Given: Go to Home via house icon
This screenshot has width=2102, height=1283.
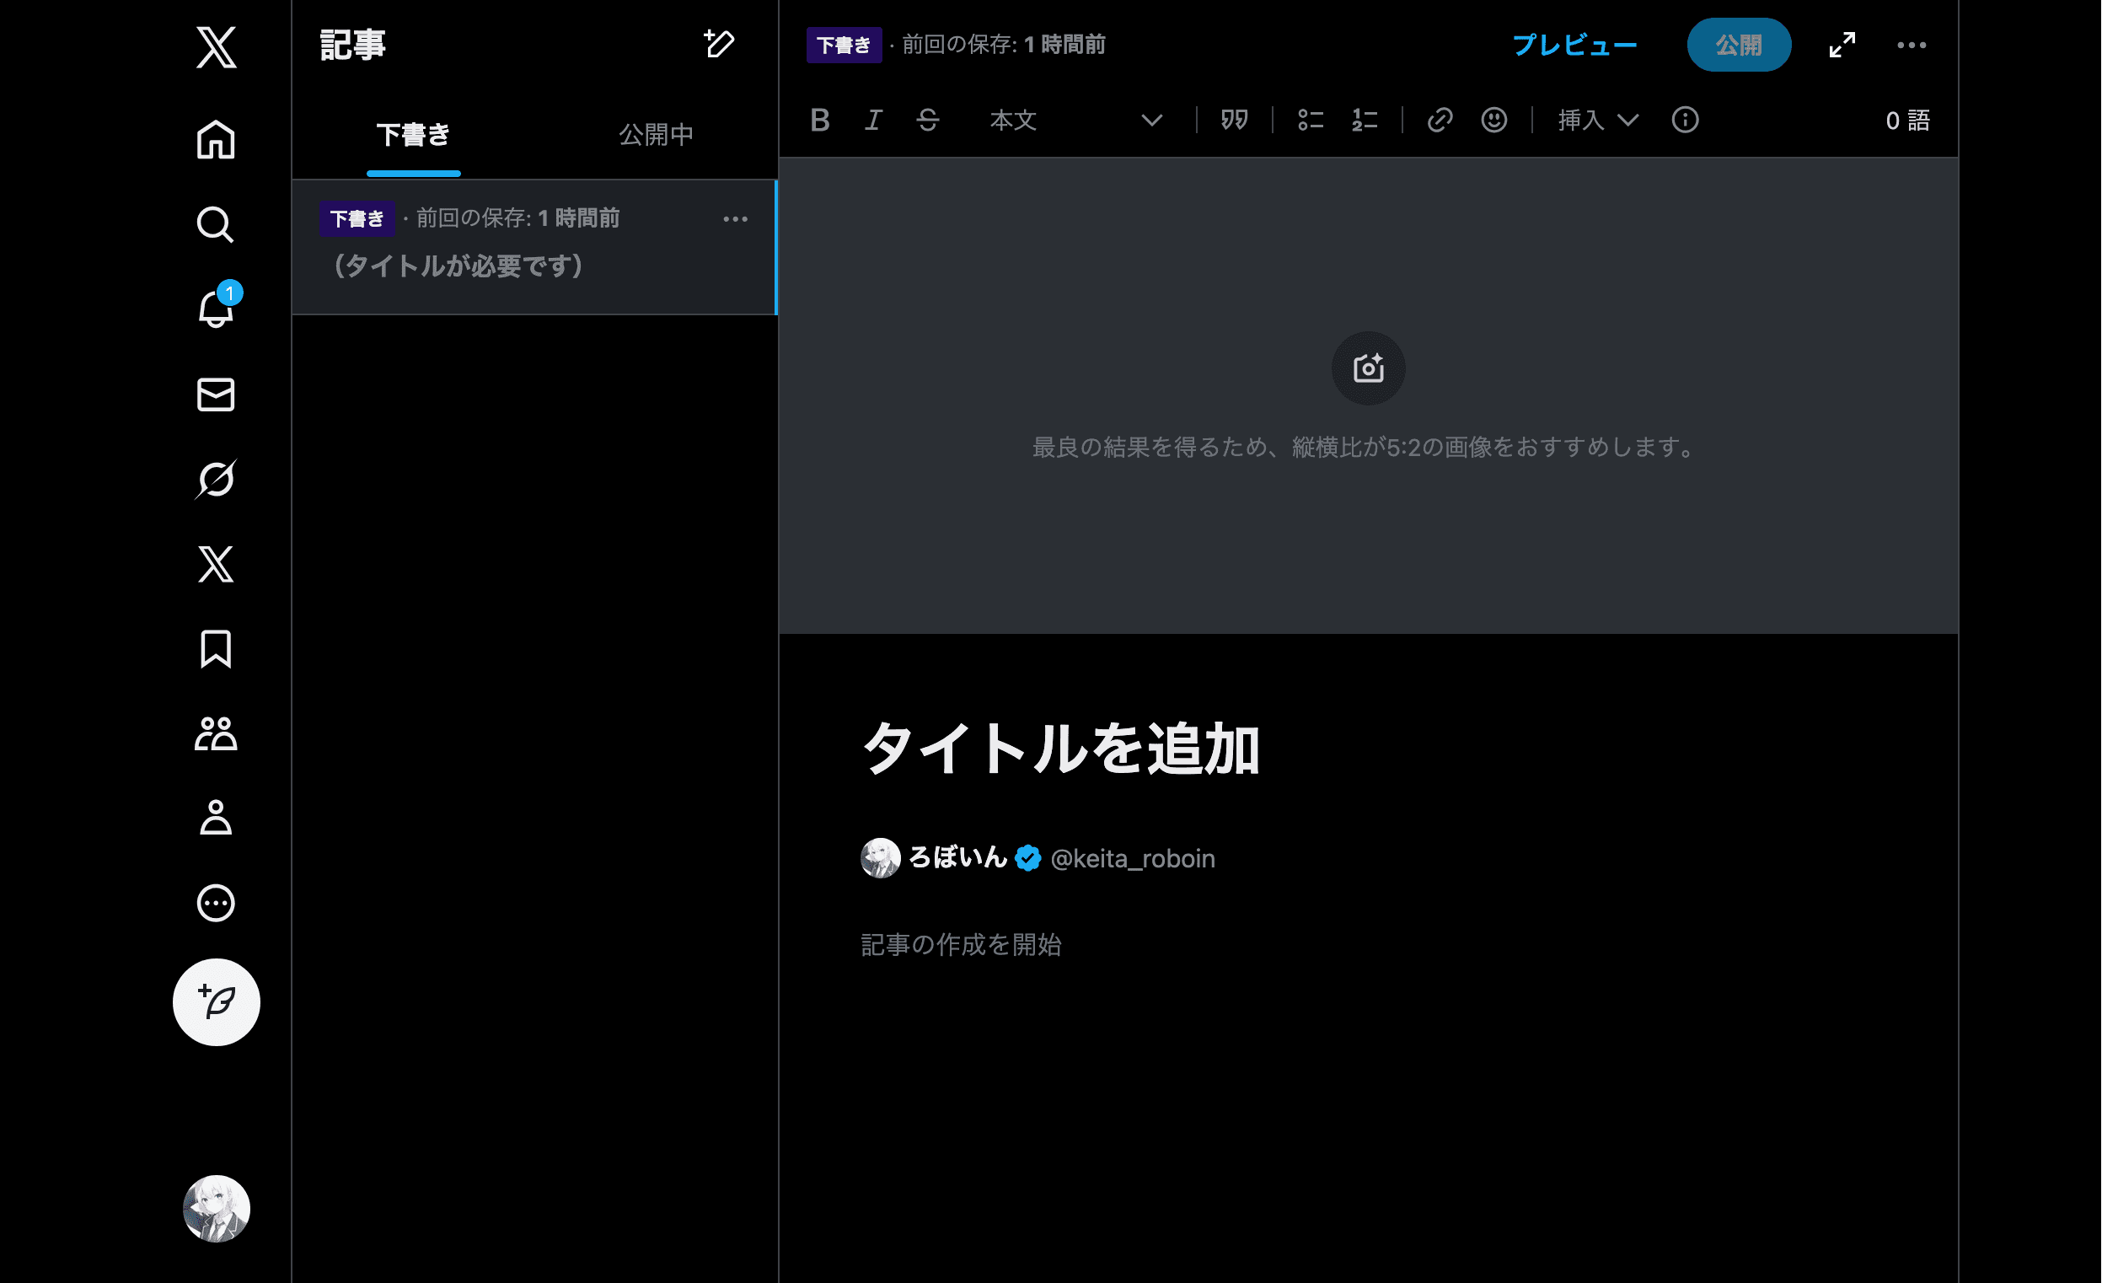Looking at the screenshot, I should (216, 139).
